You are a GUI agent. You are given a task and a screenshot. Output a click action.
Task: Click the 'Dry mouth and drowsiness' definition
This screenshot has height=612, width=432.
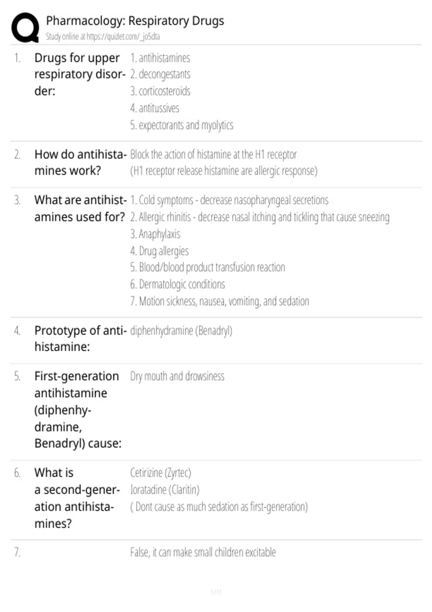(x=177, y=376)
